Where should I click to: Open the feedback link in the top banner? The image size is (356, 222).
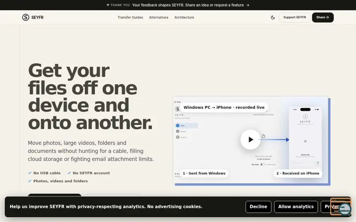click(190, 5)
